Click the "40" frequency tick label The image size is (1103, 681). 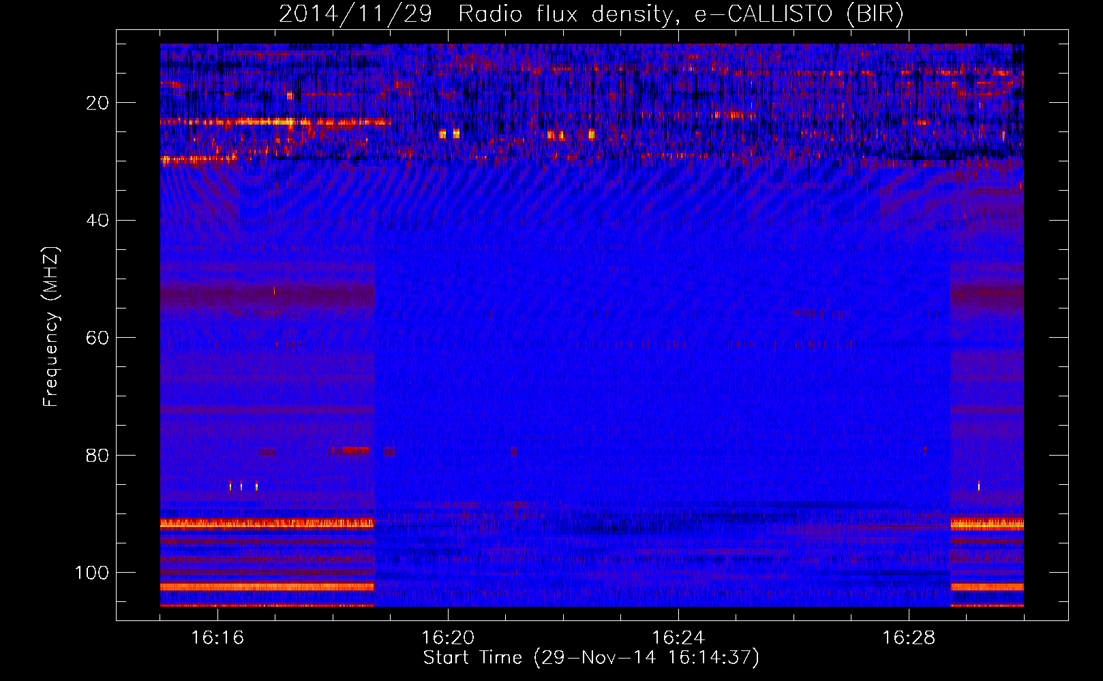pyautogui.click(x=97, y=221)
